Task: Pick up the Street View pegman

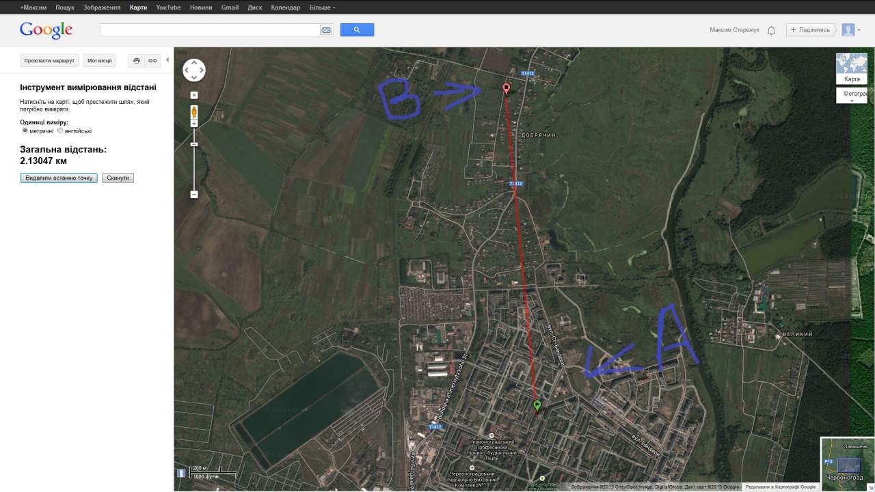Action: (194, 111)
